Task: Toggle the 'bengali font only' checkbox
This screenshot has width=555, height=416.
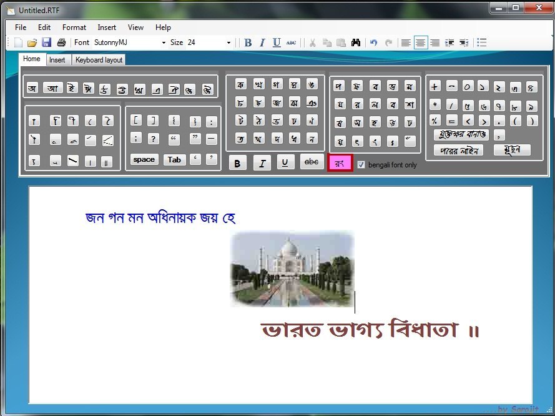Action: (x=361, y=164)
